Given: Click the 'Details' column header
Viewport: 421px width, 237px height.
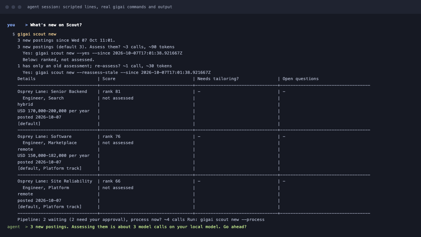Looking at the screenshot, I should [26, 79].
